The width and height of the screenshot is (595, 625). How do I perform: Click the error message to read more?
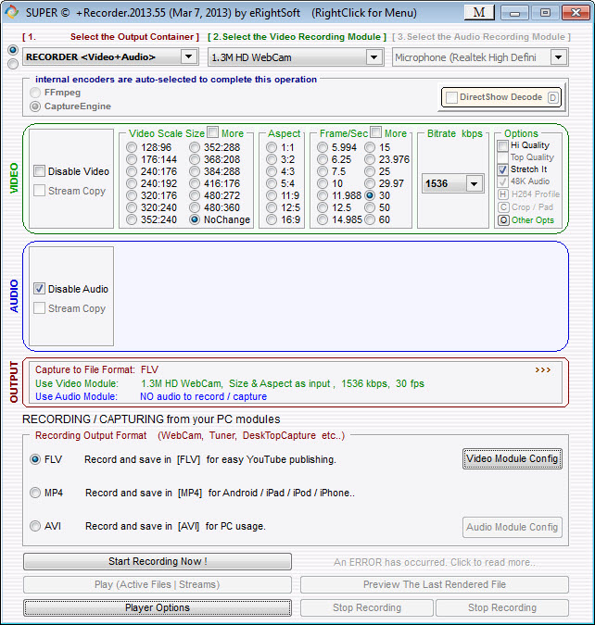pos(435,562)
